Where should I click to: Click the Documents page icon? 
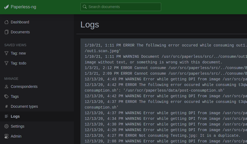click(x=6, y=32)
